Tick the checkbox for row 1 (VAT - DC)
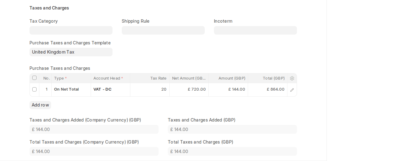 coord(34,89)
